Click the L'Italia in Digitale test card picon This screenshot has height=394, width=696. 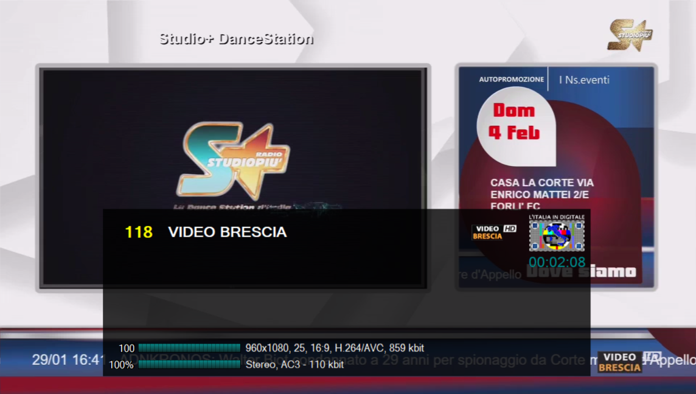557,232
